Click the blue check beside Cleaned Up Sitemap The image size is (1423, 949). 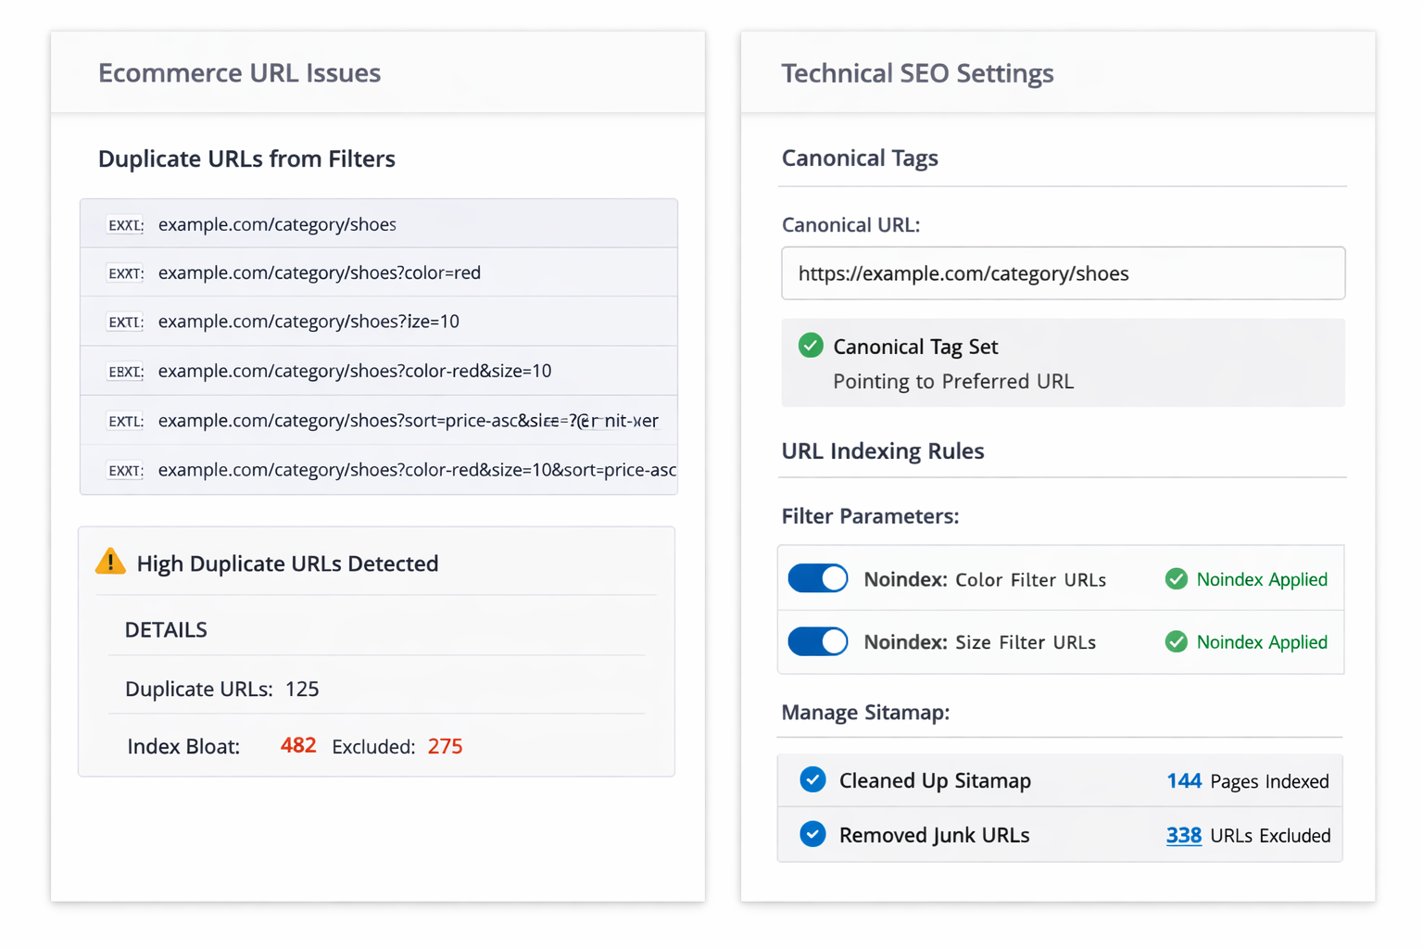[x=812, y=779]
